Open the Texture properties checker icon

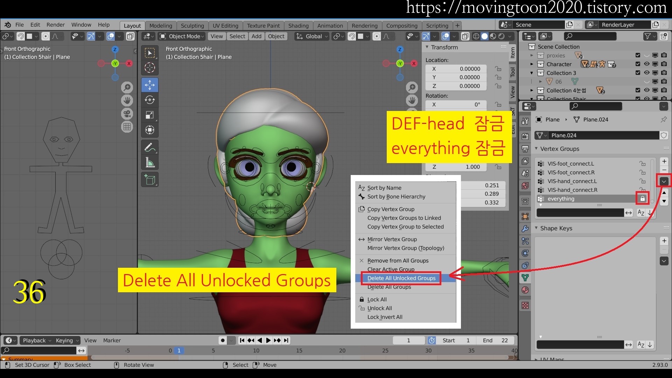[x=525, y=306]
